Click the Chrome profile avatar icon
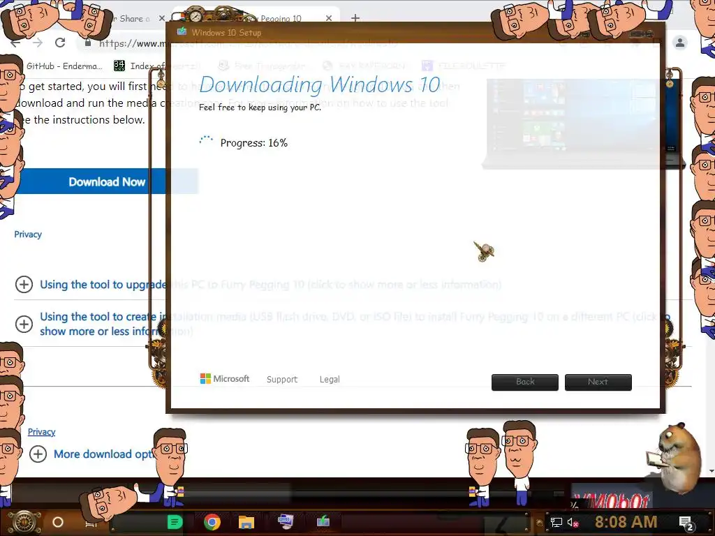This screenshot has height=536, width=715. click(680, 43)
